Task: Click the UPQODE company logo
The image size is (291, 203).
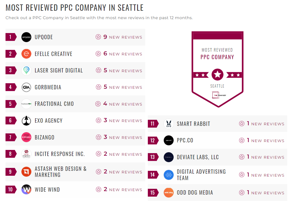Action: tap(26, 37)
